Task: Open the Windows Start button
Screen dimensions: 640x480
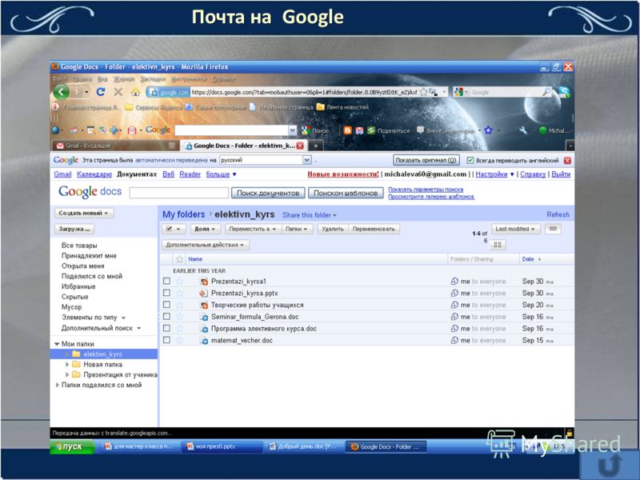Action: click(72, 446)
